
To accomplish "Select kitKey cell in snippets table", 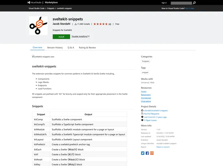I will [x=41, y=164].
